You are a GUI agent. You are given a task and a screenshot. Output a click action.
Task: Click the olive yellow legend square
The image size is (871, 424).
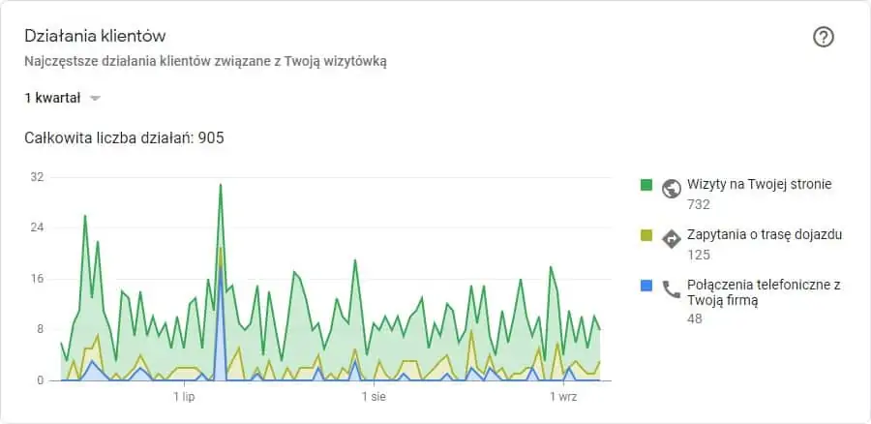(x=646, y=235)
